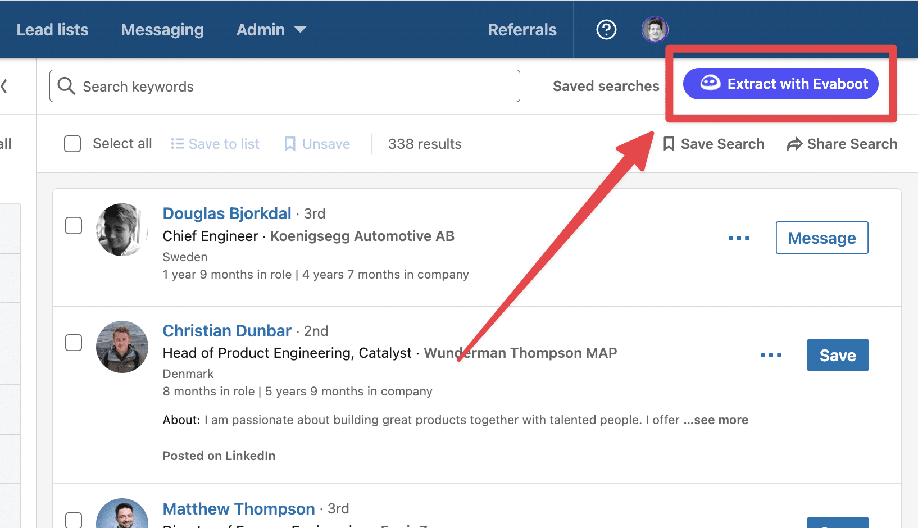Open the Messaging menu
918x528 pixels.
[162, 29]
